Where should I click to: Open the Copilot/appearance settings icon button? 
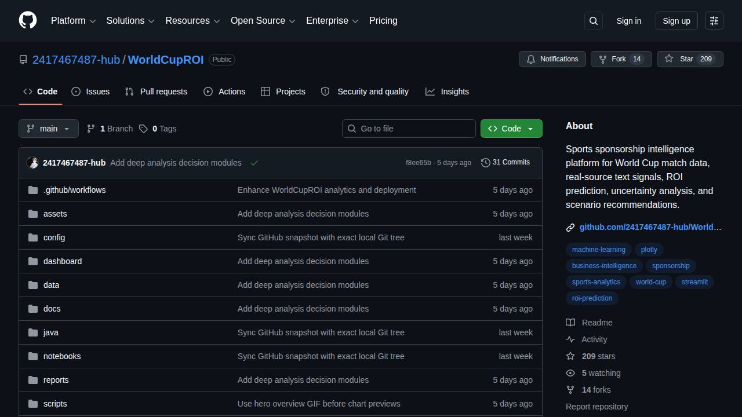pos(714,21)
